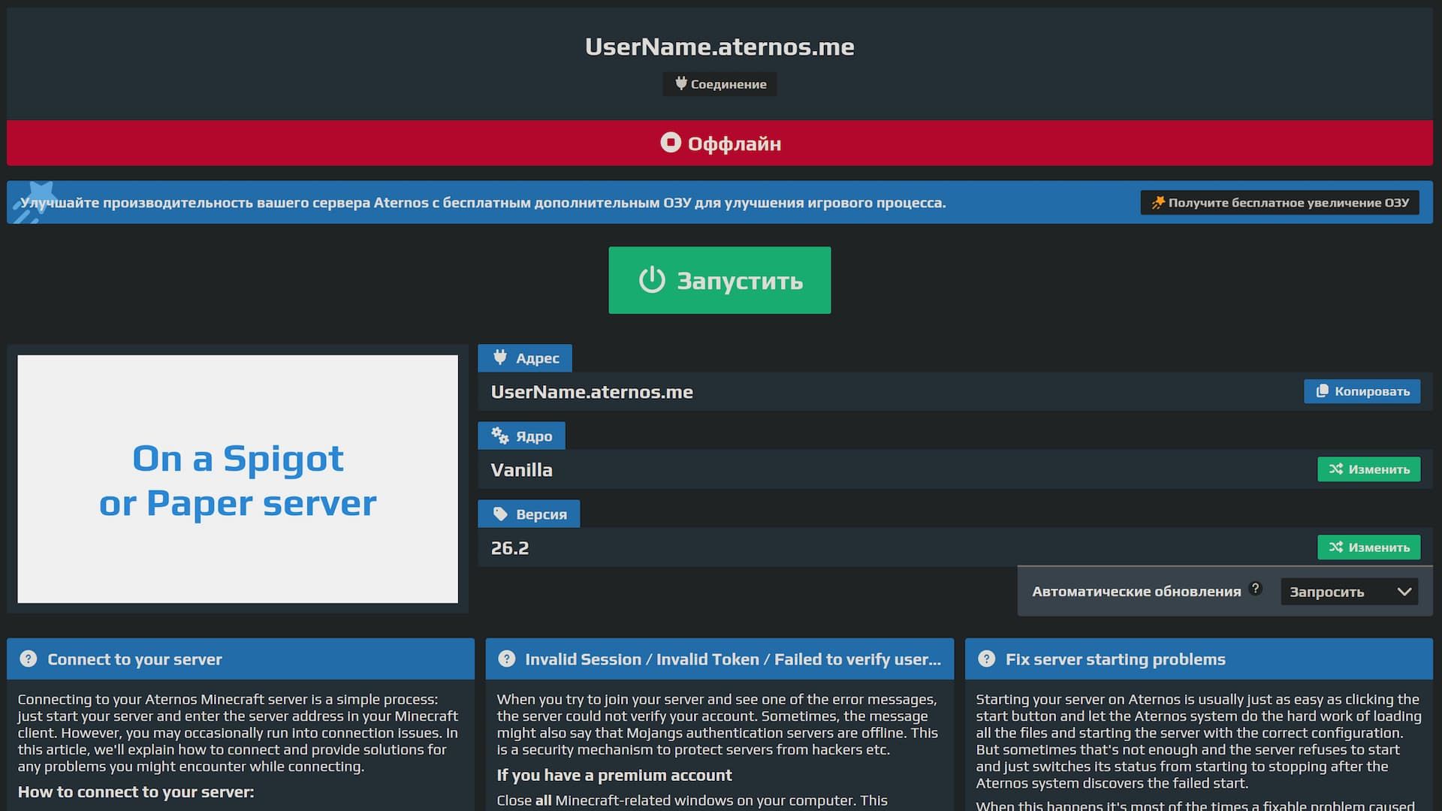Click the plug icon beside Соединение
Viewport: 1442px width, 811px height.
tap(680, 83)
